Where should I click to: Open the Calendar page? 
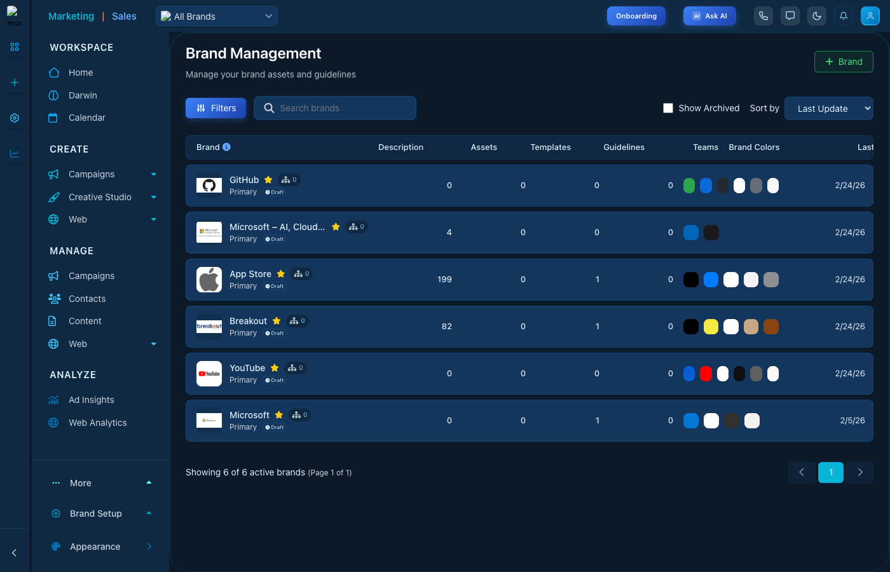(87, 118)
